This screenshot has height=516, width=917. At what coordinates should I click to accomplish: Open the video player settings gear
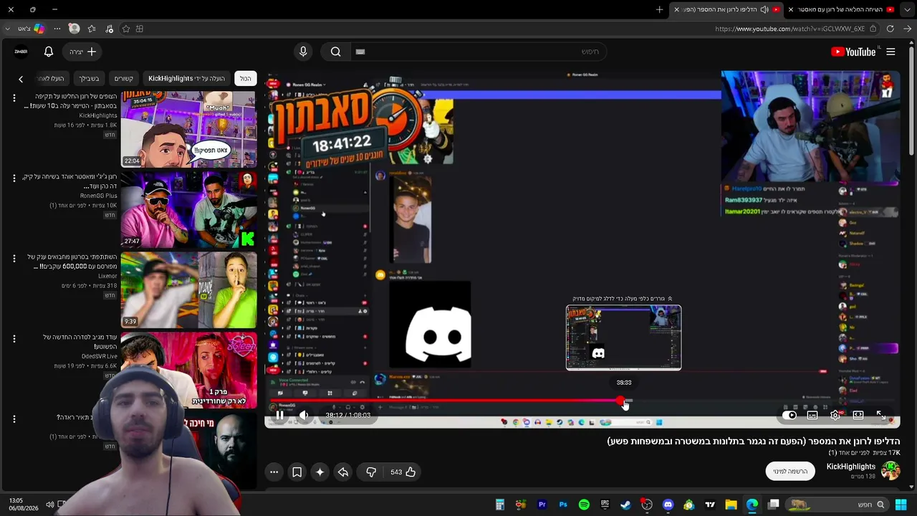pos(835,415)
